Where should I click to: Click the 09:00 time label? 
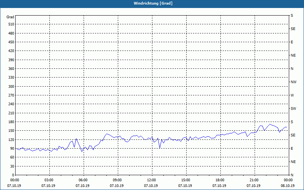[118, 180]
